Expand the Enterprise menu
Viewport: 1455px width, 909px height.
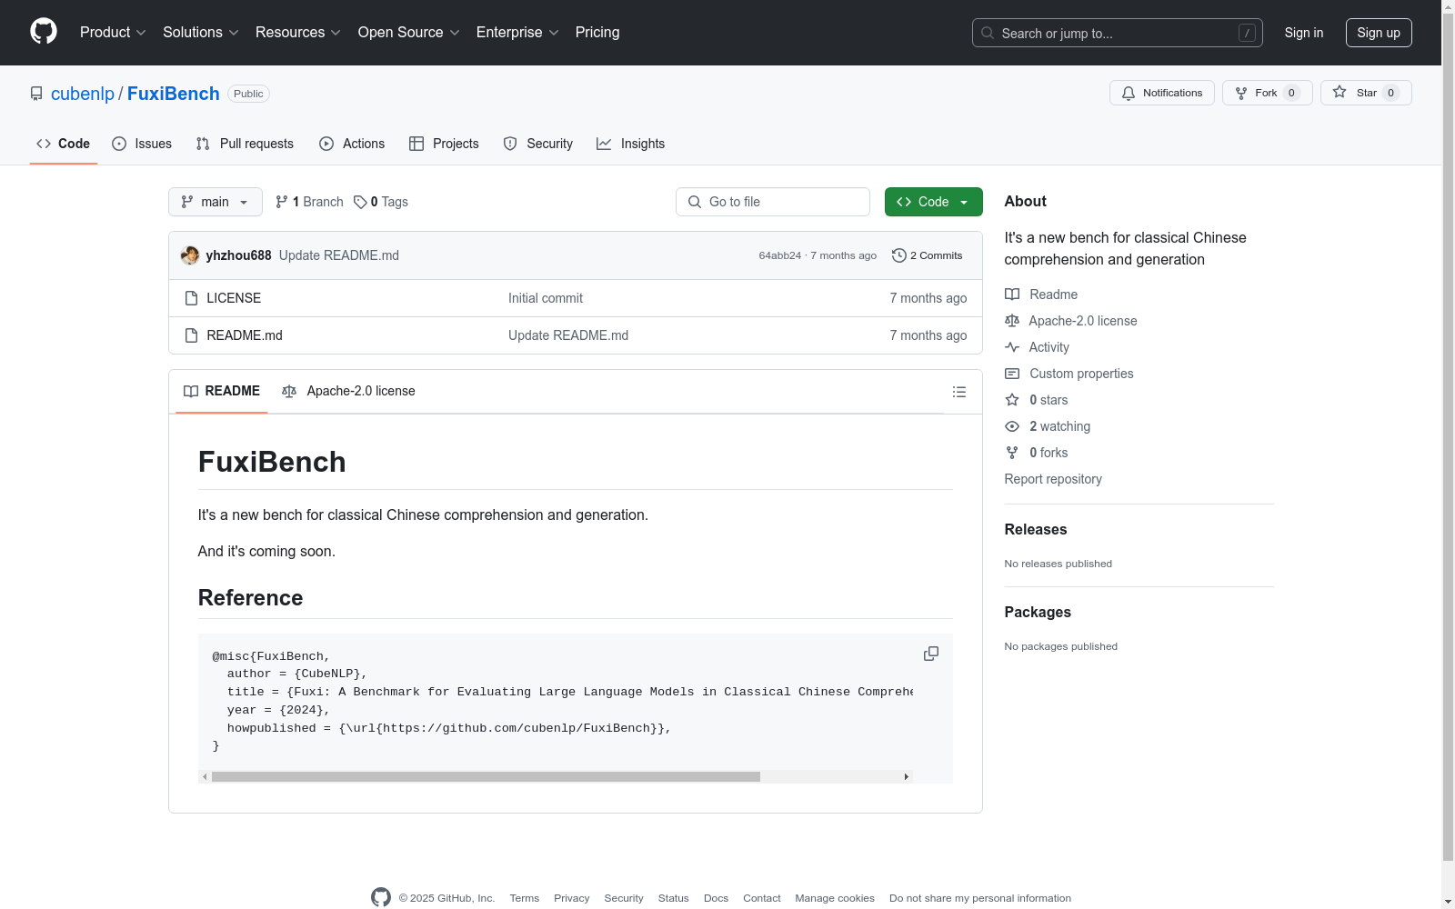[x=517, y=32]
